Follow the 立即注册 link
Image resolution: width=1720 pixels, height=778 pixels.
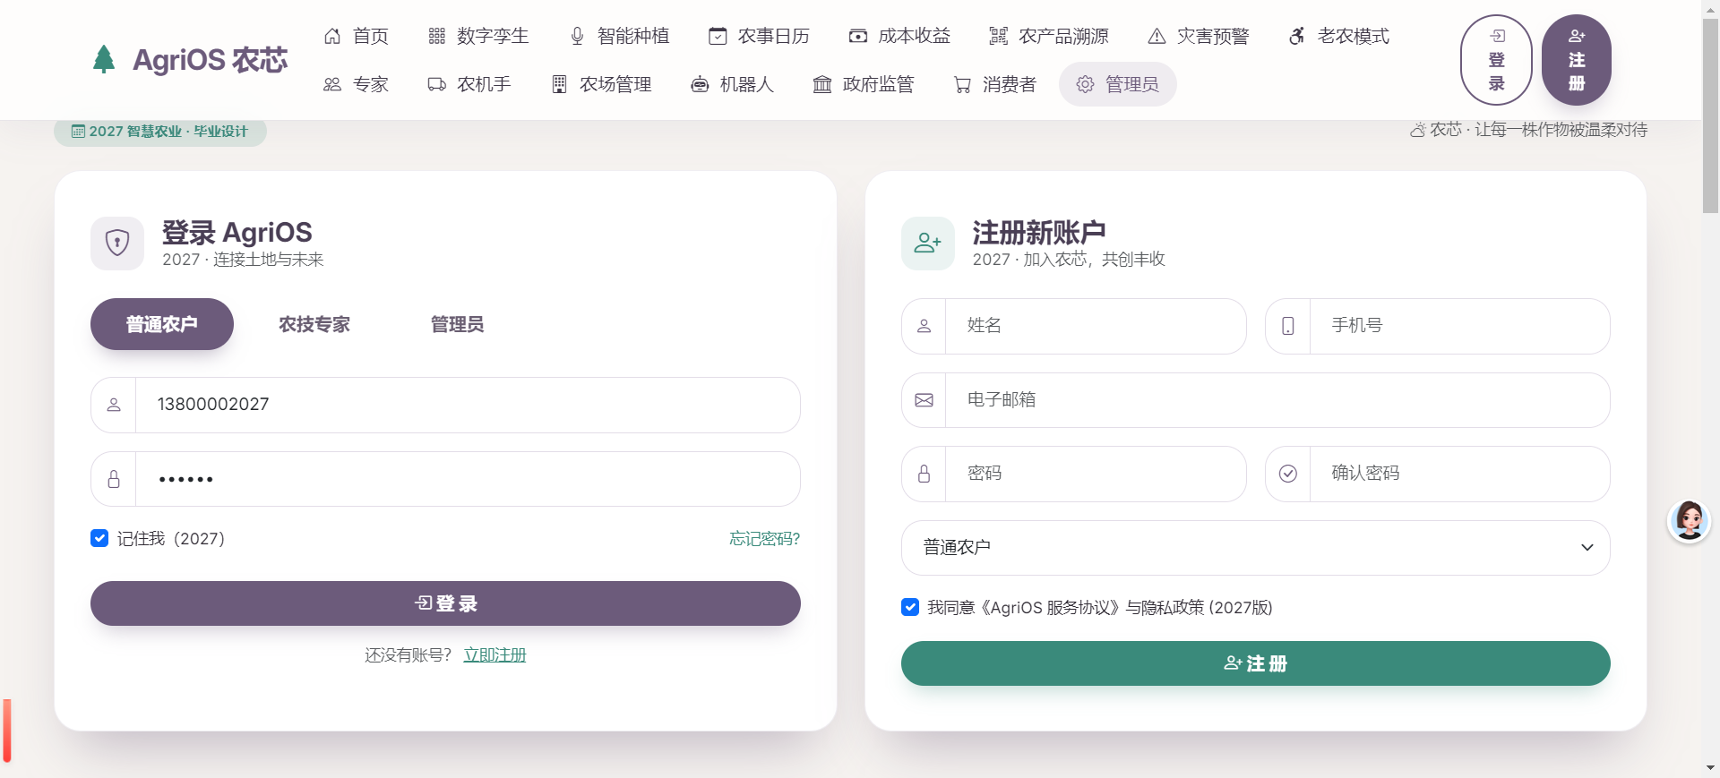click(x=494, y=655)
